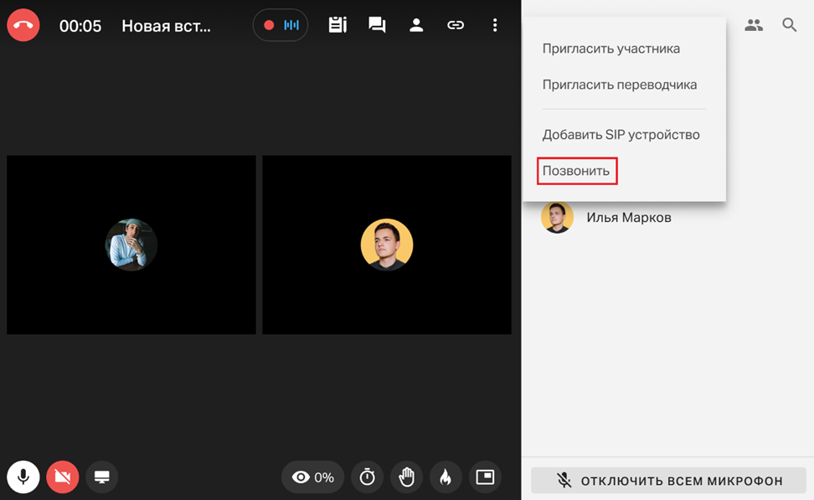Search participants with the magnifier icon
Viewport: 814px width, 500px height.
pyautogui.click(x=789, y=25)
